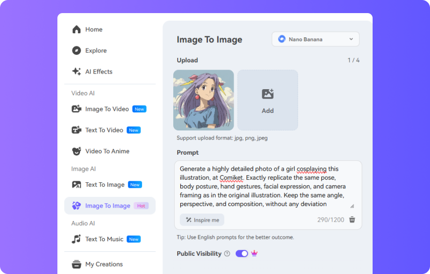
Task: Open My Creations in sidebar
Action: coord(104,264)
